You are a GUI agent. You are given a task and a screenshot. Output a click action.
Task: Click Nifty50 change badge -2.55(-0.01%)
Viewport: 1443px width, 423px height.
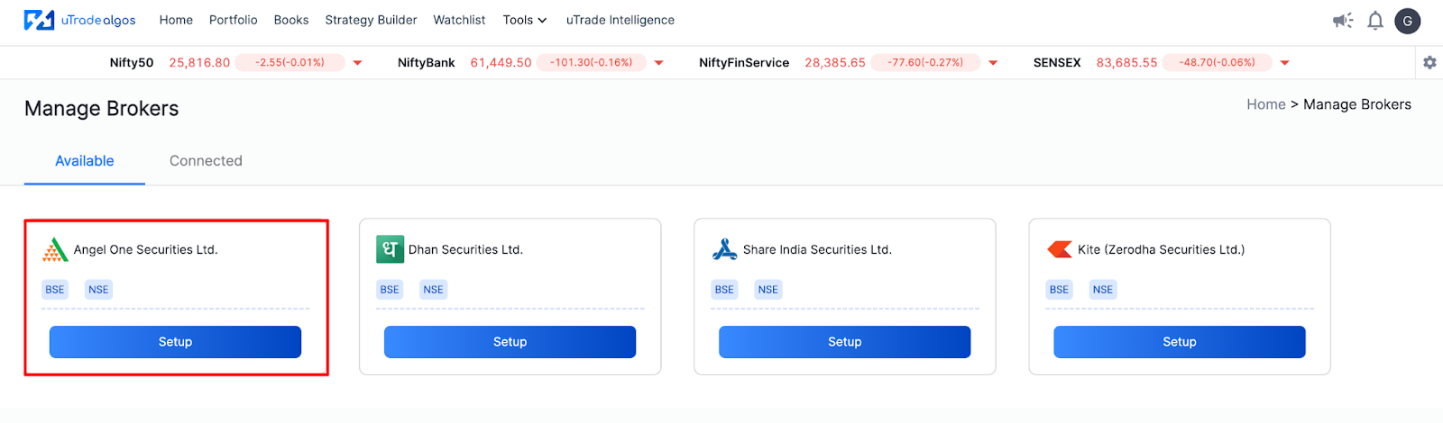pyautogui.click(x=290, y=63)
